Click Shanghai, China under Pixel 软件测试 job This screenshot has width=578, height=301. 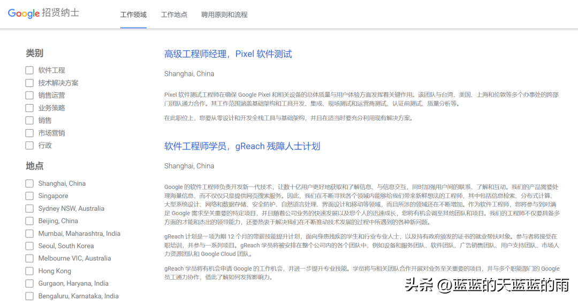[x=189, y=74]
